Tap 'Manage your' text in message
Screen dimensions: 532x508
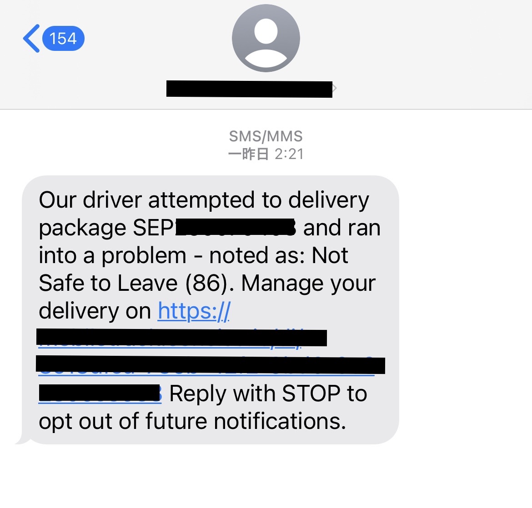coord(308,284)
